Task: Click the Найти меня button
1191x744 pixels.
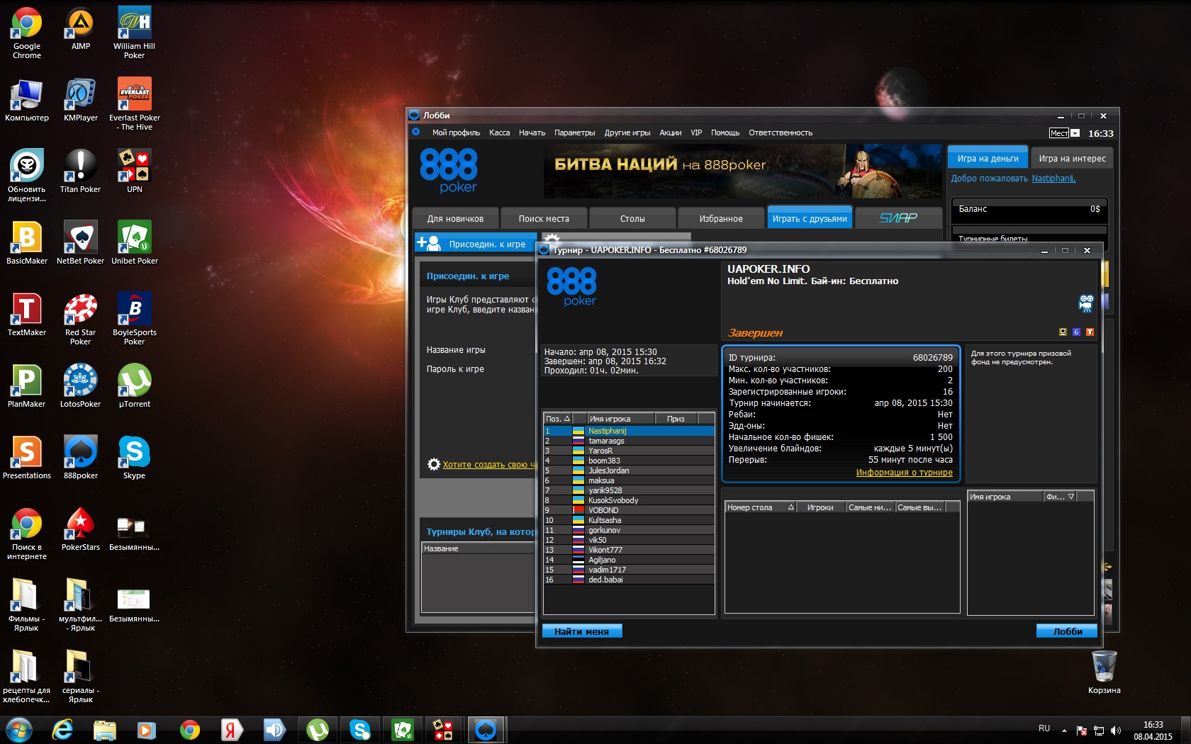Action: coord(582,631)
